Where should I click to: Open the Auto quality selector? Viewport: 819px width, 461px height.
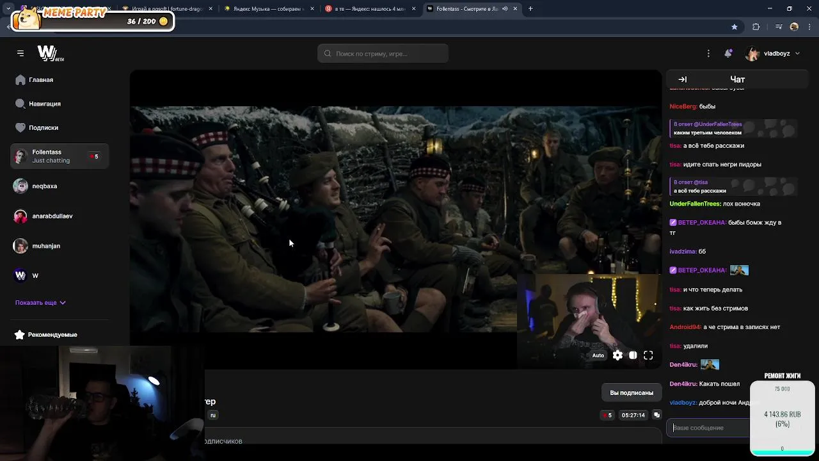coord(598,355)
